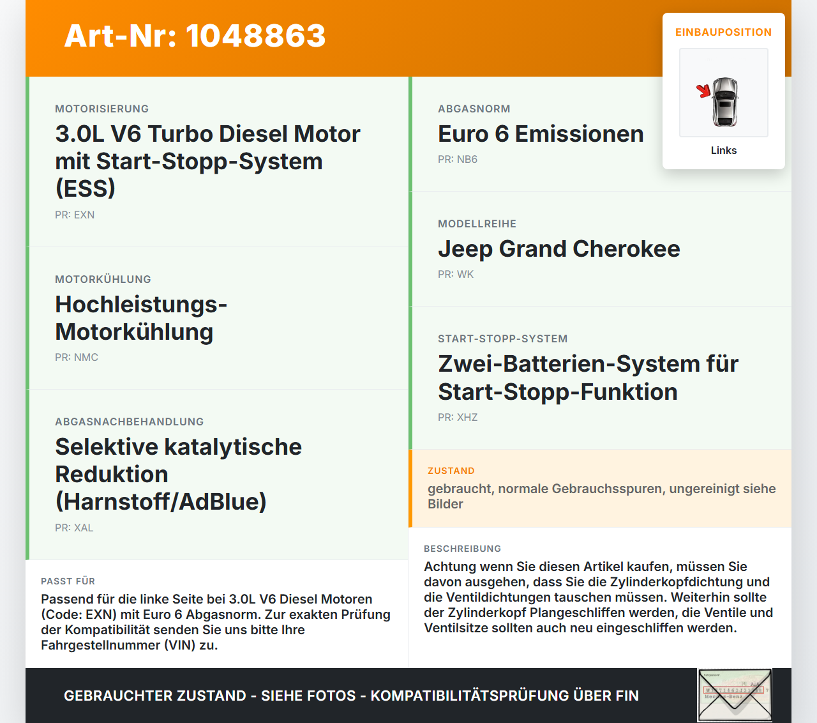Click the START-STOPP-SYSTEM label

pyautogui.click(x=503, y=339)
